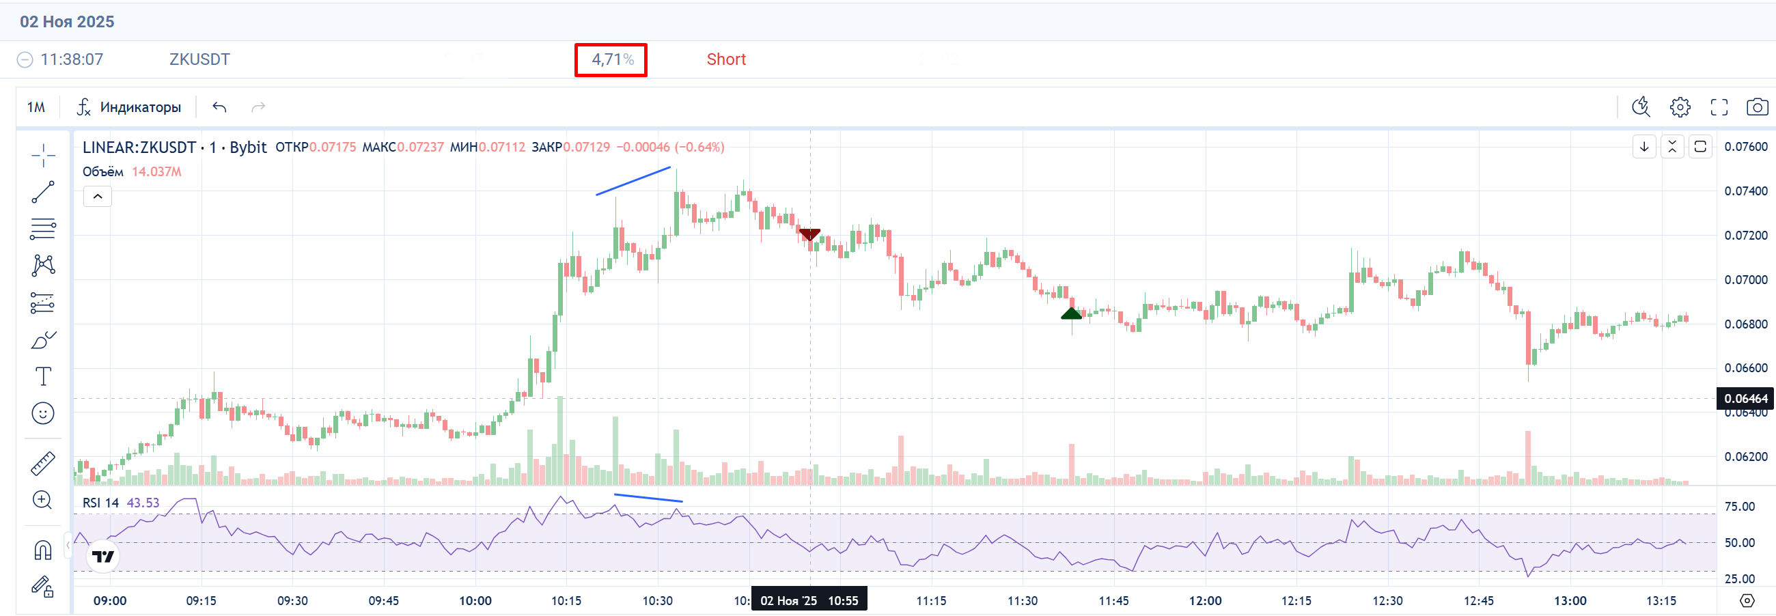
Task: Open chart settings gear
Action: (1680, 107)
